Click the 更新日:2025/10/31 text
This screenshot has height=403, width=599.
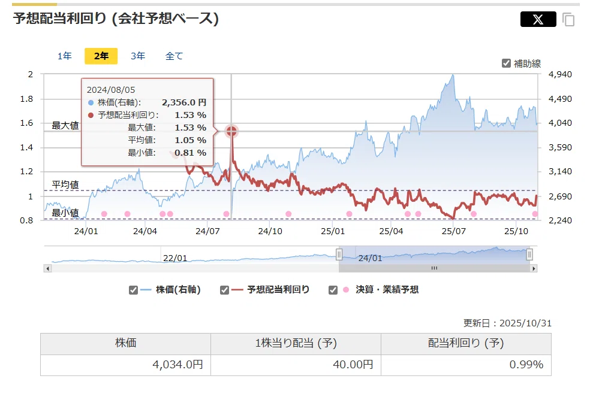coord(507,323)
